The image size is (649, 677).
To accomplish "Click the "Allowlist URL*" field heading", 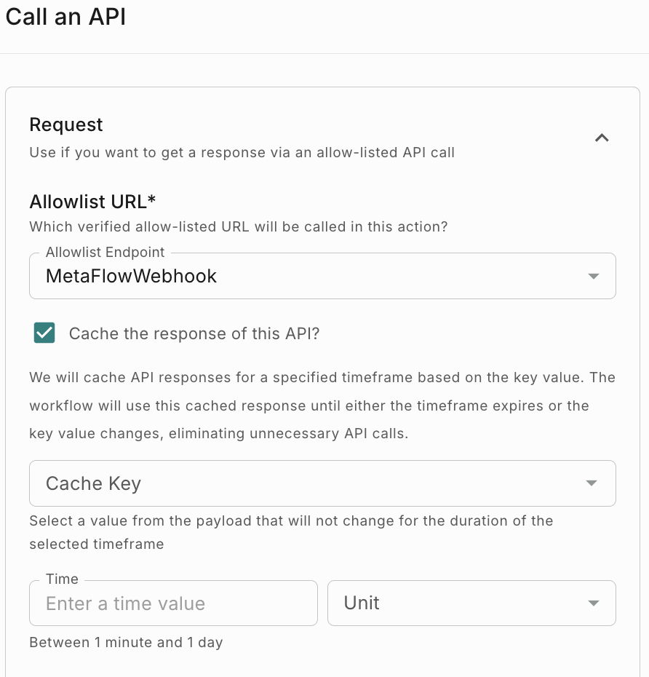I will (x=92, y=201).
